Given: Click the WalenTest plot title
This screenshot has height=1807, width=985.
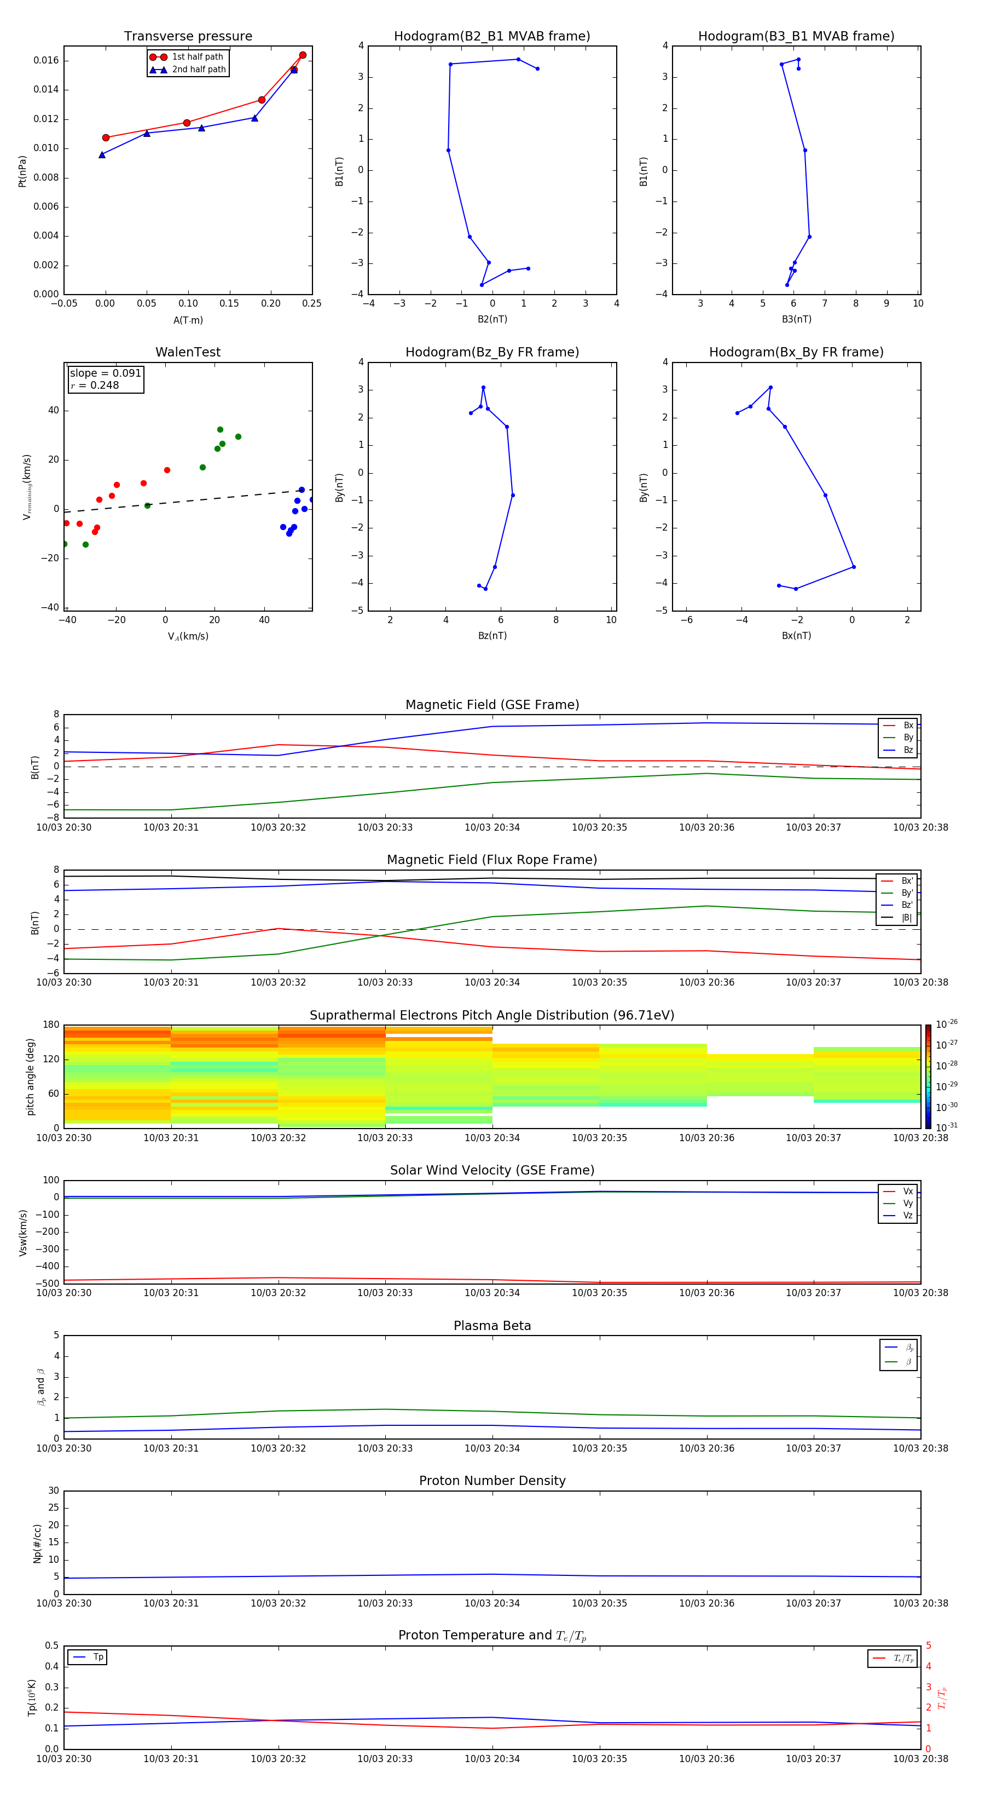Looking at the screenshot, I should (x=188, y=352).
